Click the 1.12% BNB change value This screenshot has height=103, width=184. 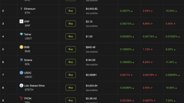147,49
